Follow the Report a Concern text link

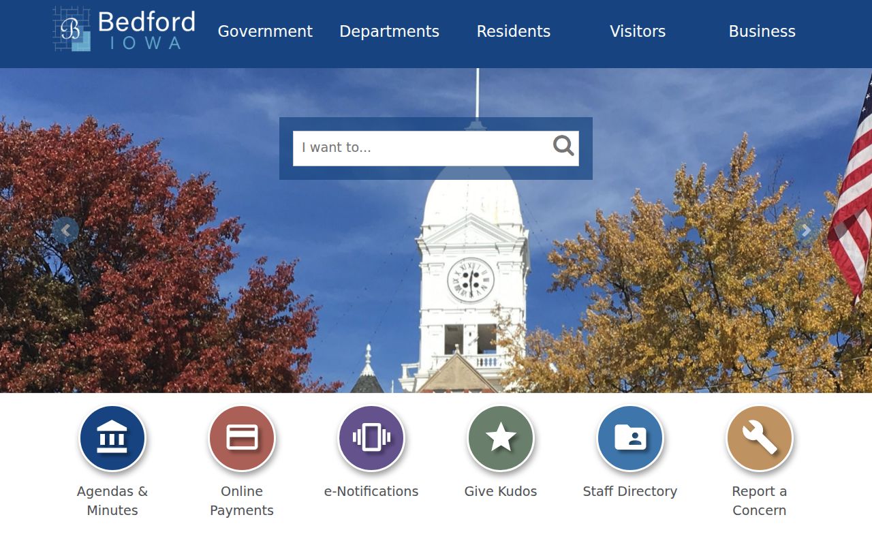pos(760,501)
